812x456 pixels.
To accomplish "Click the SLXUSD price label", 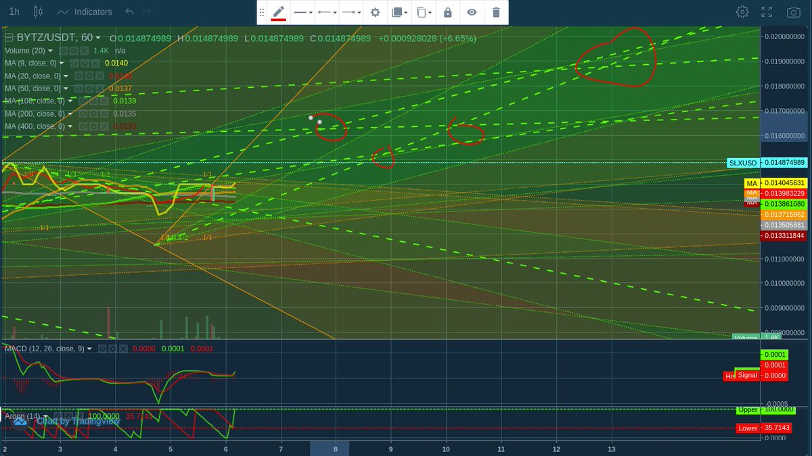I will tap(743, 163).
